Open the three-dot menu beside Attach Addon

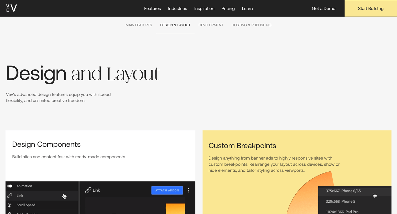[x=188, y=190]
